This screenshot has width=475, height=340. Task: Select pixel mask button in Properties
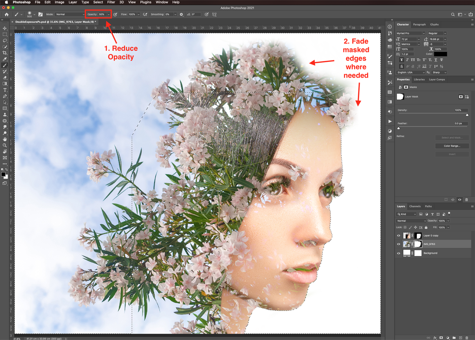461,97
